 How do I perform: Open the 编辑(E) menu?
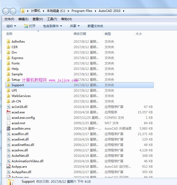[23, 19]
